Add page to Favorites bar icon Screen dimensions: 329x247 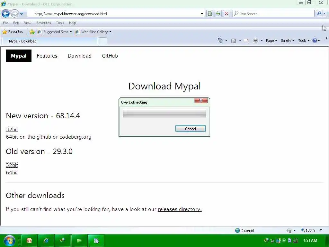tap(32, 32)
